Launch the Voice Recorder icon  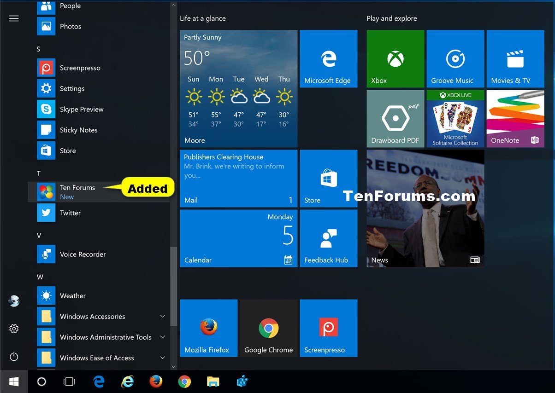click(x=46, y=254)
